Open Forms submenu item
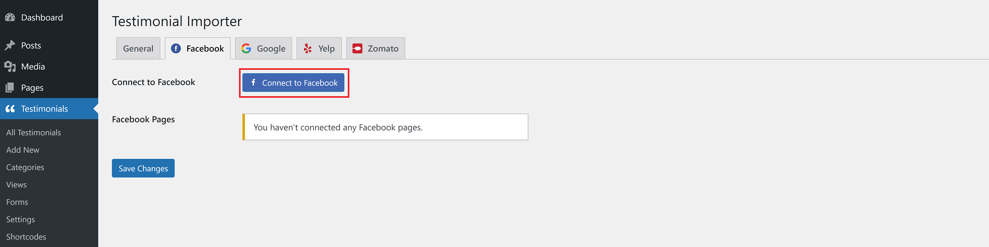The height and width of the screenshot is (247, 989). (17, 202)
